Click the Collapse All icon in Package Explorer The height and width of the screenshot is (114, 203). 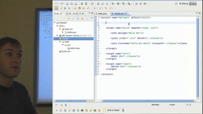78,19
